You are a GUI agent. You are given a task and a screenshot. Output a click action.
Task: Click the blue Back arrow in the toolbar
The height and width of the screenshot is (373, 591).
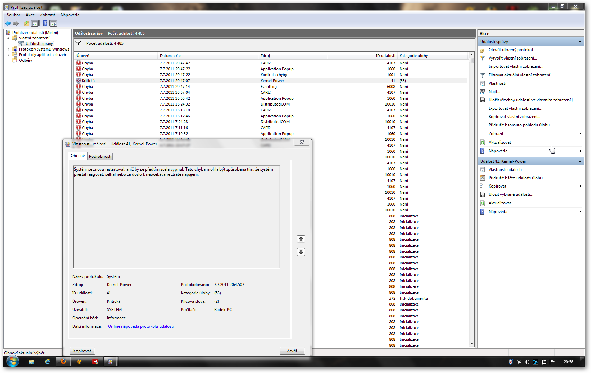click(8, 23)
